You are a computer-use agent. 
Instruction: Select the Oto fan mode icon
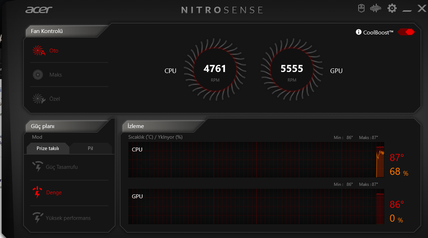coord(38,51)
